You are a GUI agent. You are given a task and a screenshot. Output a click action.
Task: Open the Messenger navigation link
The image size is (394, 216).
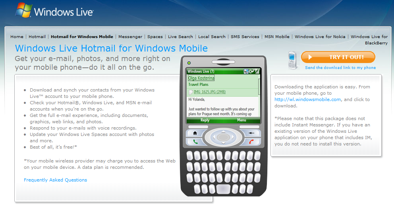(130, 36)
